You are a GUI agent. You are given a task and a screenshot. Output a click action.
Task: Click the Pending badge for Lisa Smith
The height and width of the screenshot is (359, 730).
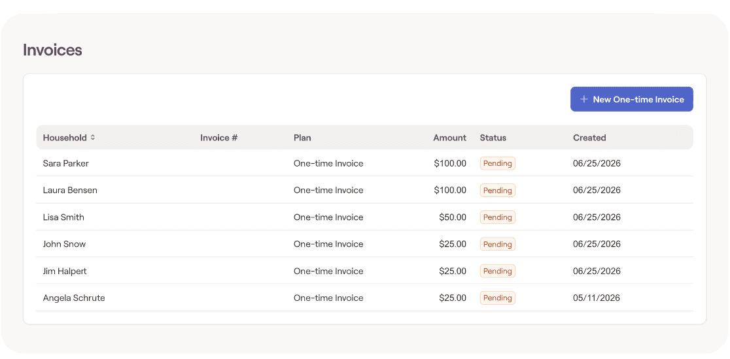(498, 217)
